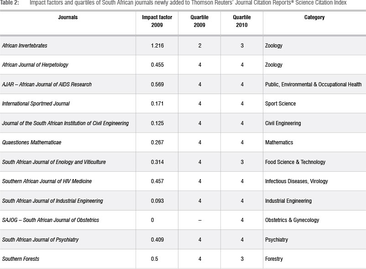Click 'African Journal of Herpetology' row title
This screenshot has height=269, width=366.
pos(35,65)
